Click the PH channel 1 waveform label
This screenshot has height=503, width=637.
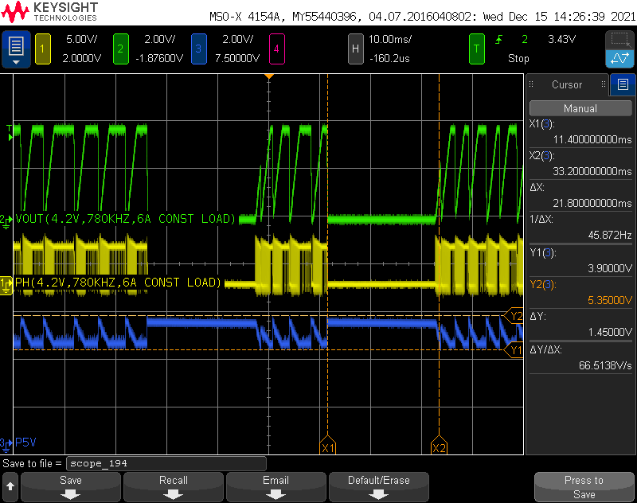pos(118,283)
